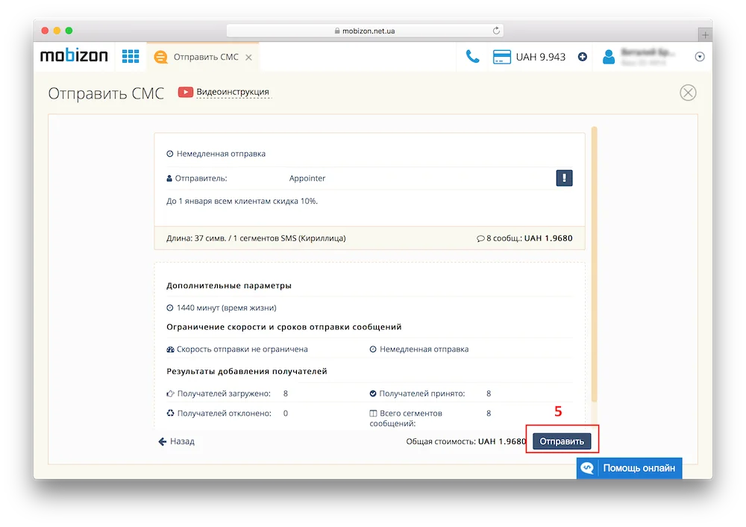
Task: Click the sender person icon
Action: 169,178
